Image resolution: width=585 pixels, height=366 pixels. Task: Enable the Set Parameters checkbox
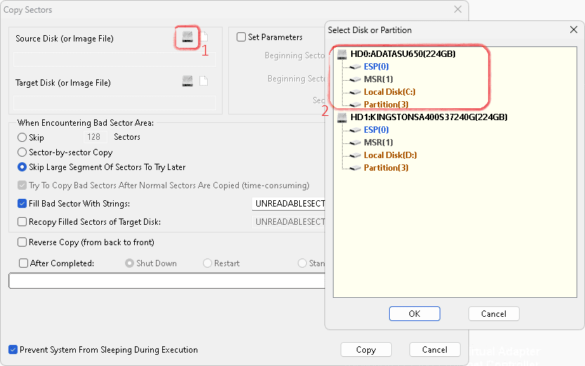coord(242,37)
